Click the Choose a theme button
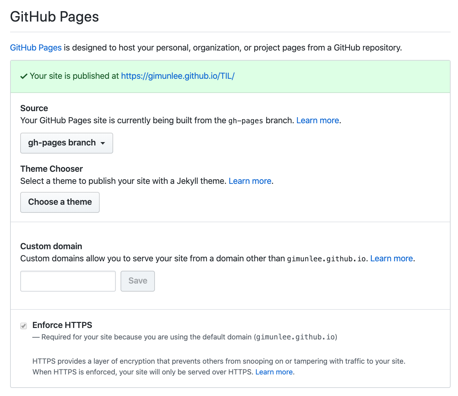The image size is (458, 396). point(60,202)
